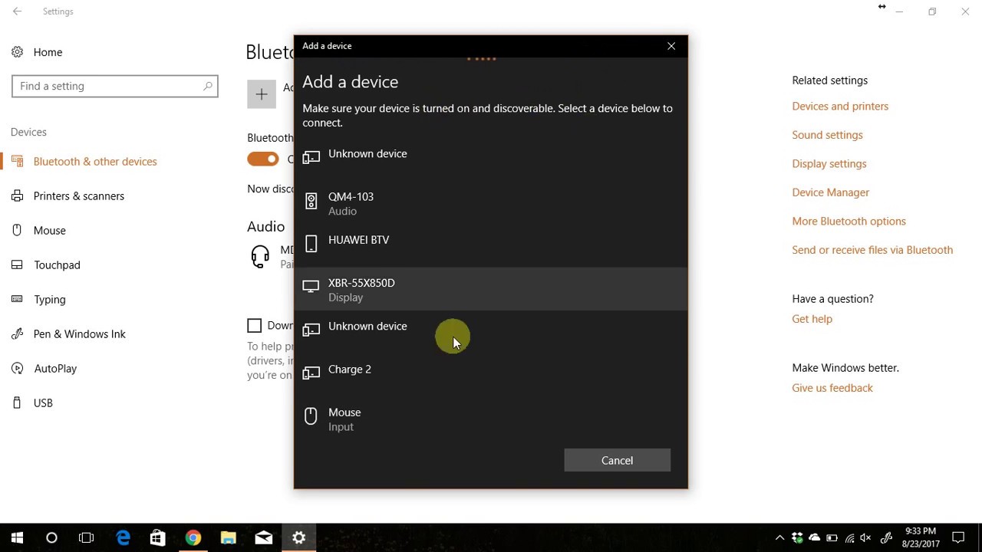Open Cortana from the taskbar
This screenshot has height=552, width=982.
click(51, 538)
